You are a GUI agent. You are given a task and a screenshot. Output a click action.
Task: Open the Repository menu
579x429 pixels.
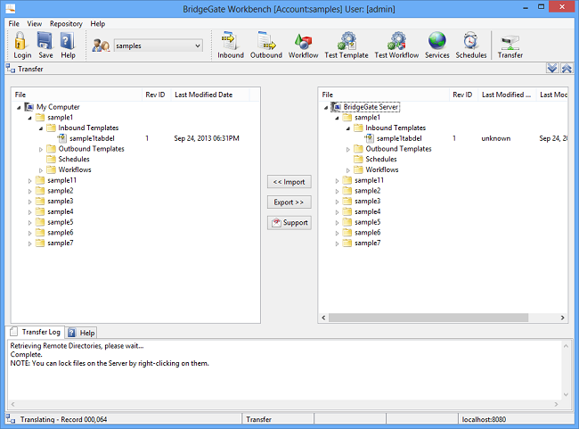(66, 24)
